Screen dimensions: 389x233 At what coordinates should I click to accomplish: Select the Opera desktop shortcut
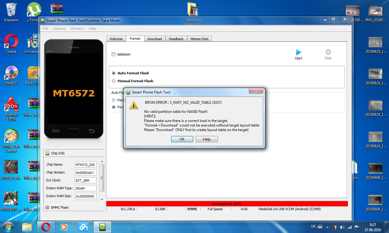click(x=11, y=41)
